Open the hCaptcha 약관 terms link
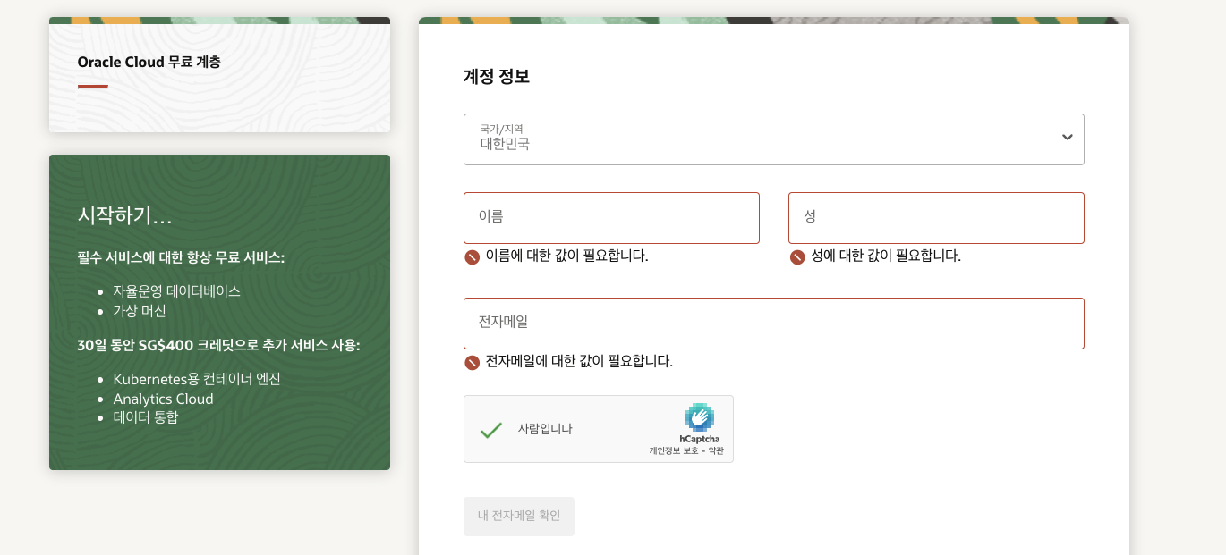Screen dimensions: 1226x555 point(716,450)
